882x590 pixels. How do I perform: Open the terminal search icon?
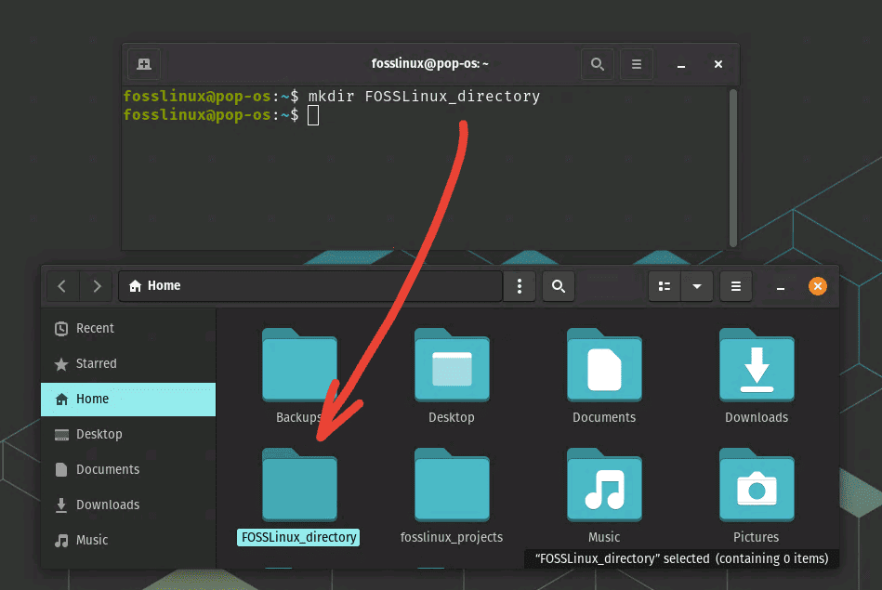point(598,64)
